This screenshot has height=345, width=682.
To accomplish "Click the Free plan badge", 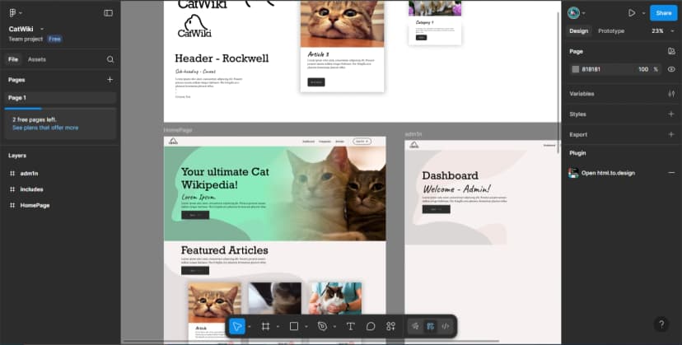I will tap(54, 40).
